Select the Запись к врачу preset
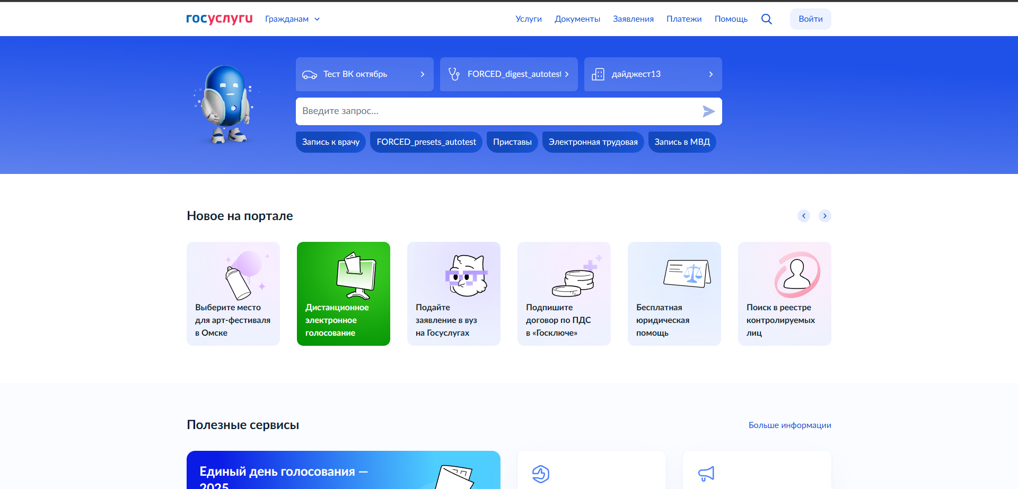Image resolution: width=1018 pixels, height=489 pixels. 331,142
